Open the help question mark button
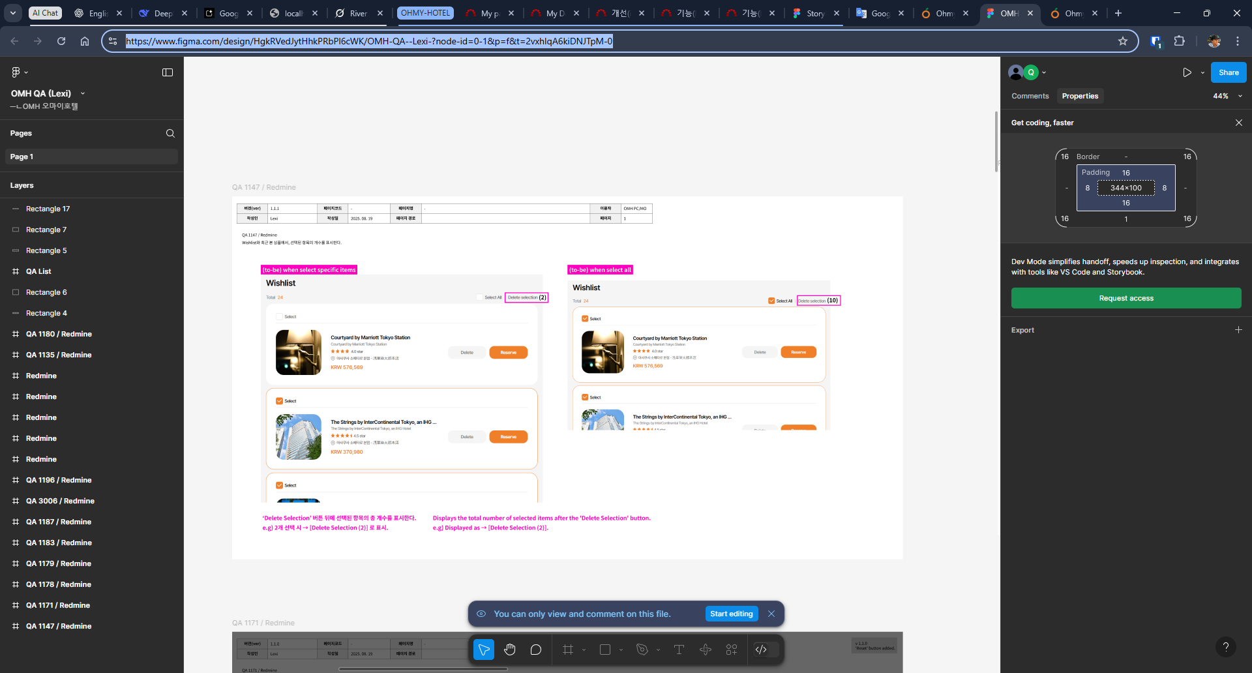 tap(1226, 647)
